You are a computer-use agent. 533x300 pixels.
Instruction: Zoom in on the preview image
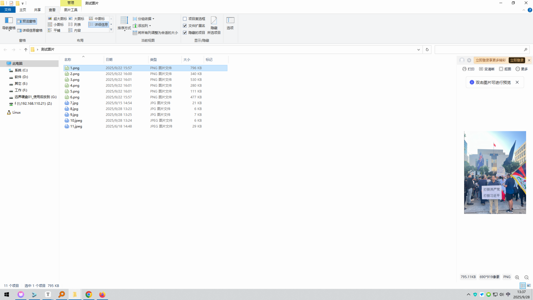click(517, 277)
